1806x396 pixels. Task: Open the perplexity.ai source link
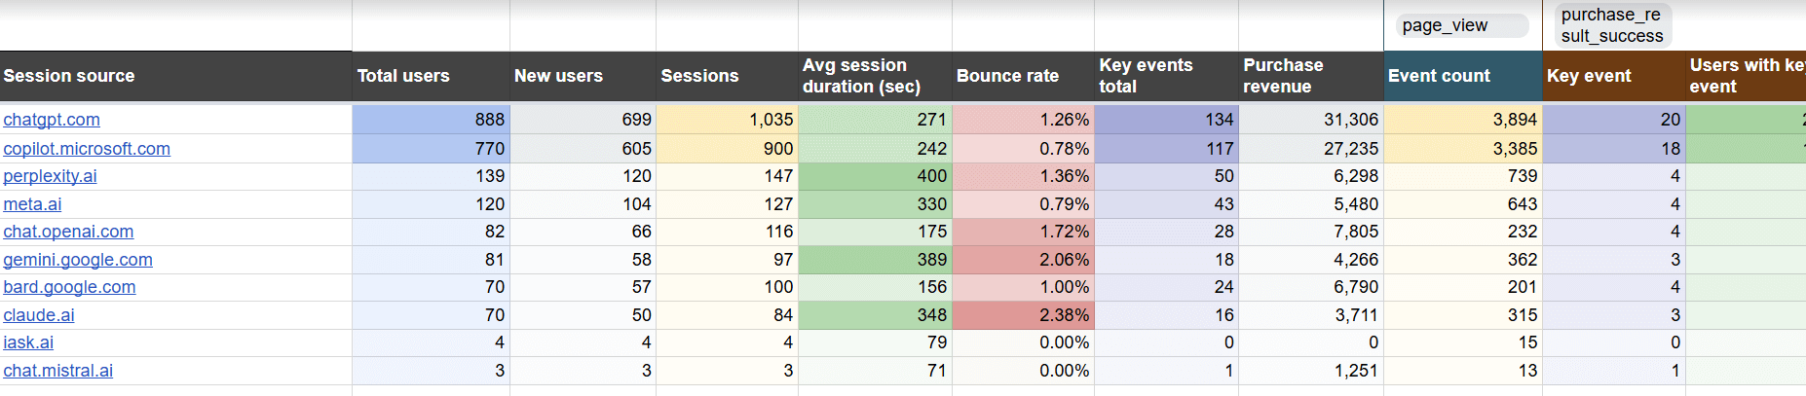[x=50, y=176]
